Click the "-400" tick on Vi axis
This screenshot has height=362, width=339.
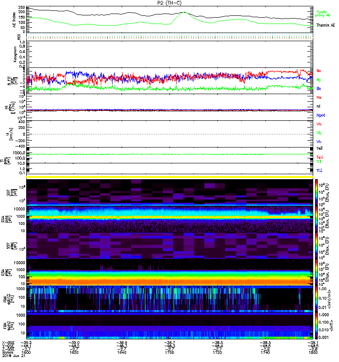click(x=20, y=146)
